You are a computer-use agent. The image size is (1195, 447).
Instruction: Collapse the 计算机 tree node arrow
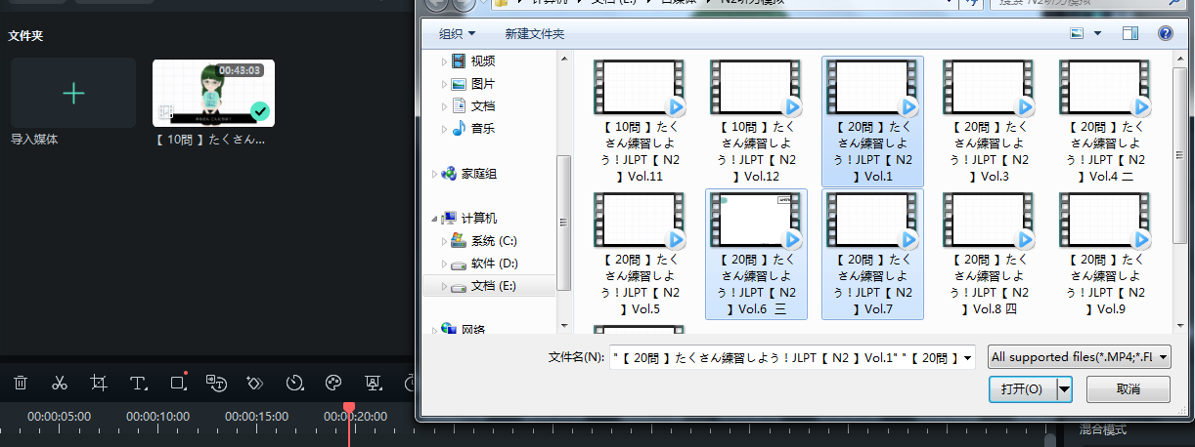click(435, 218)
